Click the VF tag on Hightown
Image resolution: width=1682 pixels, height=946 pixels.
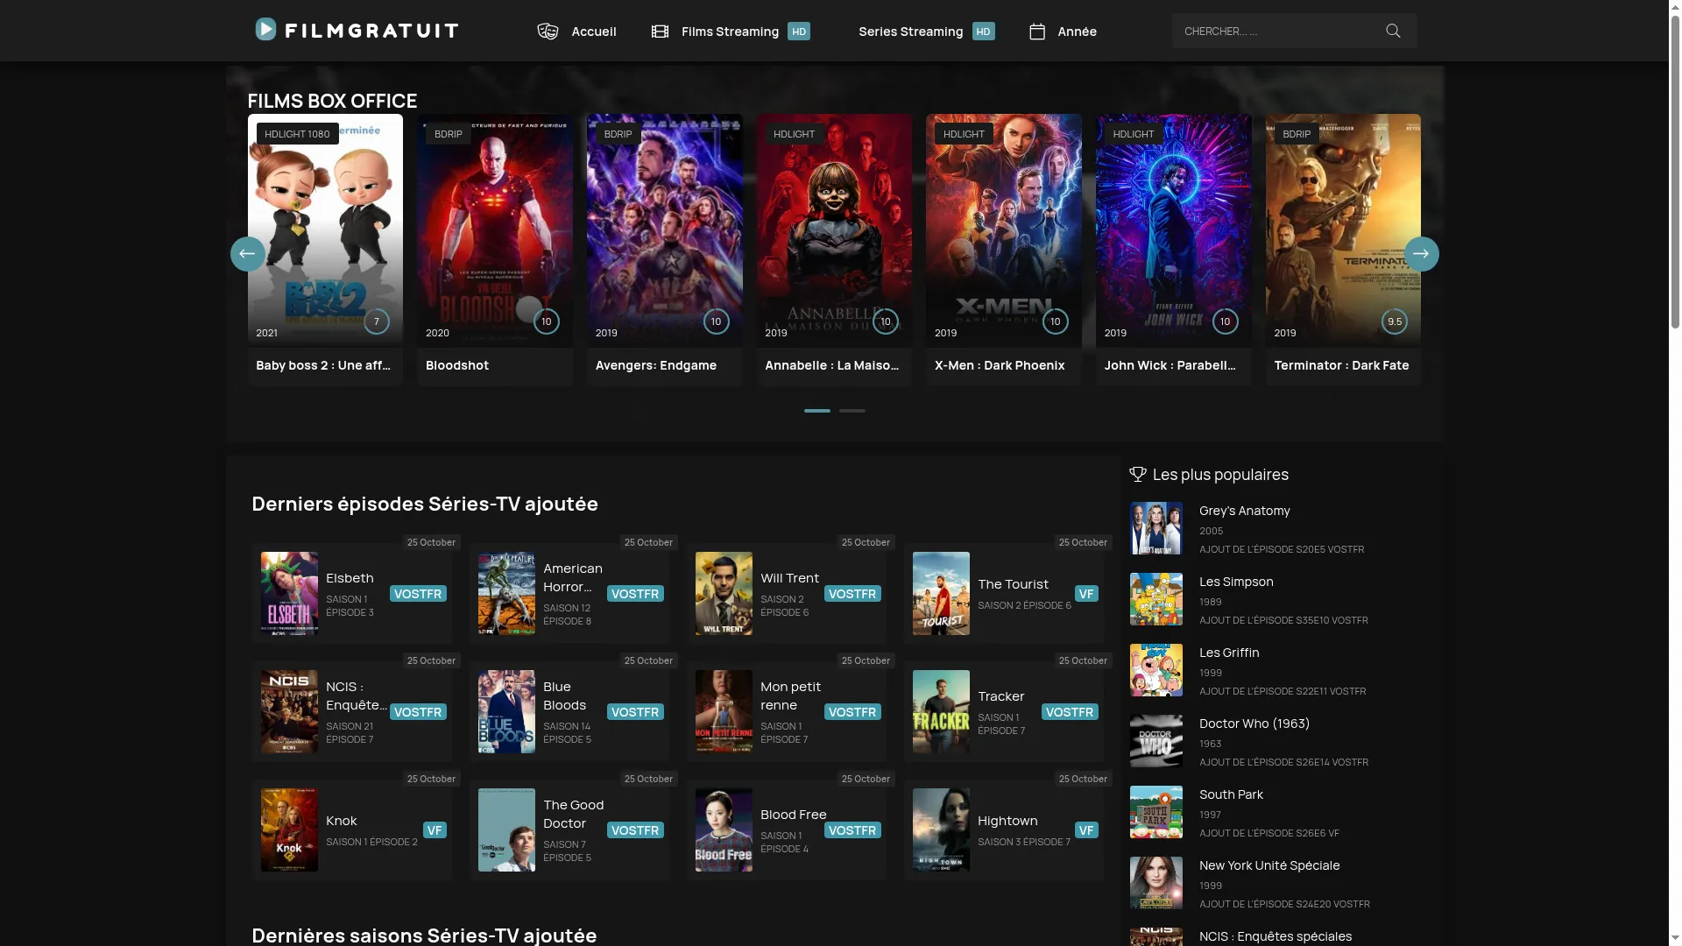[1086, 830]
